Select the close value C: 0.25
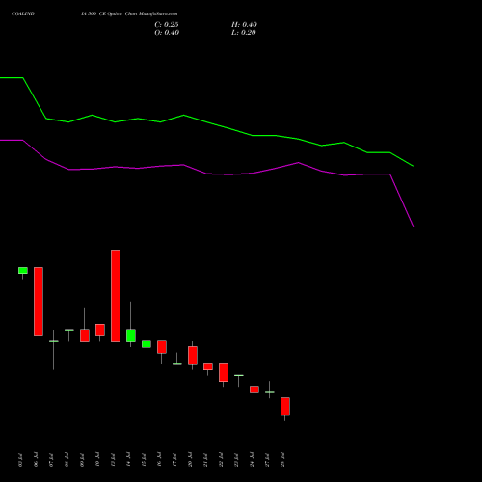This screenshot has width=482, height=482. point(167,25)
